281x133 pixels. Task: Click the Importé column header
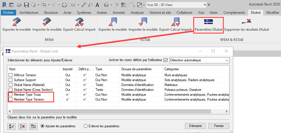(x=68, y=69)
